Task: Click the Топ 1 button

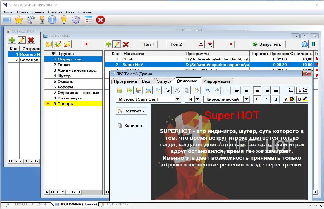Action: pyautogui.click(x=148, y=44)
